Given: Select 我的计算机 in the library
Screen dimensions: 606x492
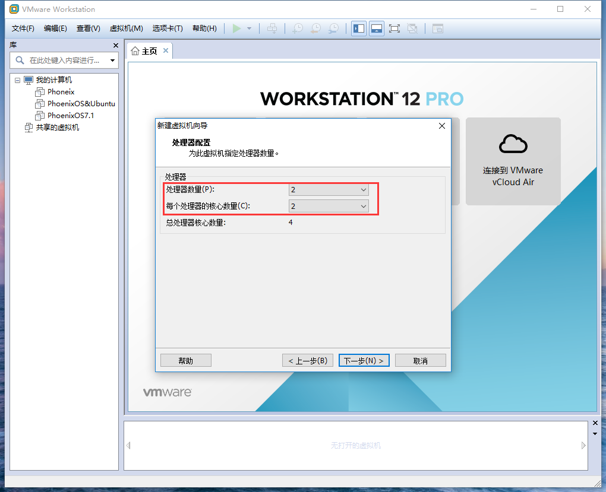Looking at the screenshot, I should tap(53, 80).
